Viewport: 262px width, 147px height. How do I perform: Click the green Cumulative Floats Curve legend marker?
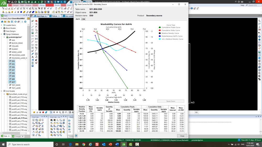(x=160, y=27)
